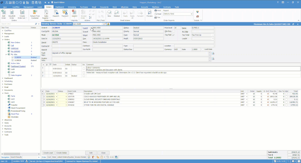
Task: Click the Related email icon
Action: [x=117, y=12]
